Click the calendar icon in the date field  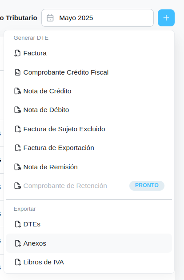(x=50, y=18)
